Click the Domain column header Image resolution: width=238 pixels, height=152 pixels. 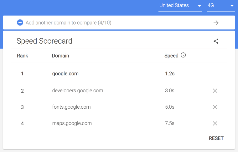click(x=60, y=56)
